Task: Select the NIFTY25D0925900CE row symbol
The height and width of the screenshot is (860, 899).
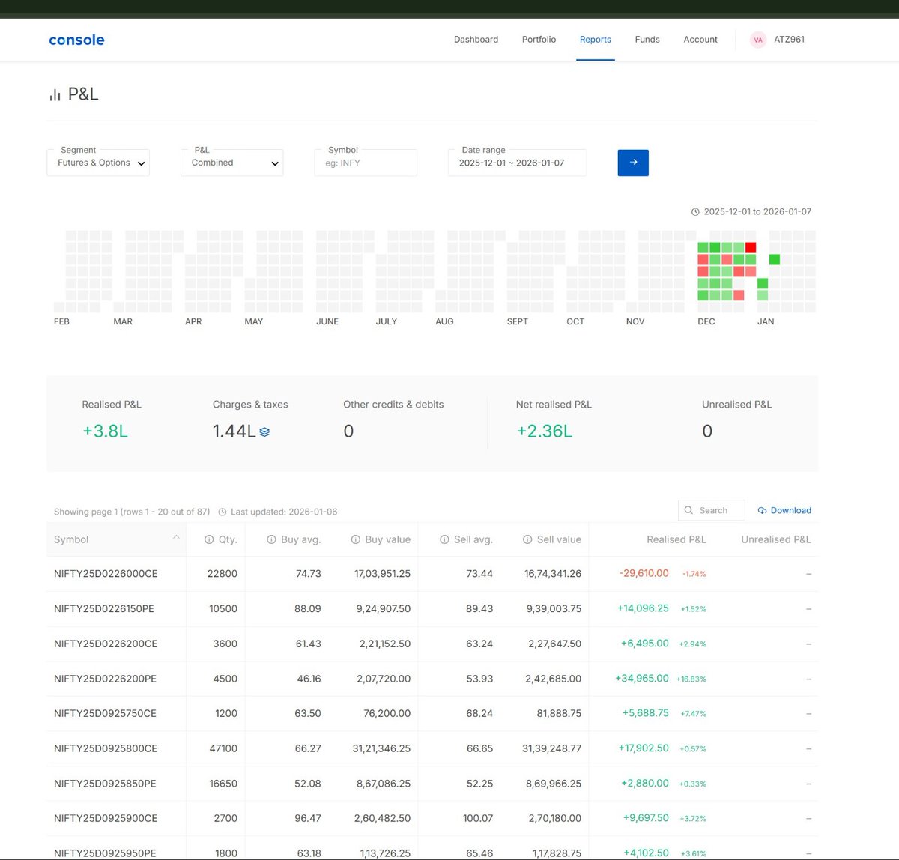Action: pyautogui.click(x=106, y=819)
